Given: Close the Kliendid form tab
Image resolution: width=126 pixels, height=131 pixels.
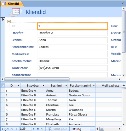Looking at the screenshot, I should point(123,3).
